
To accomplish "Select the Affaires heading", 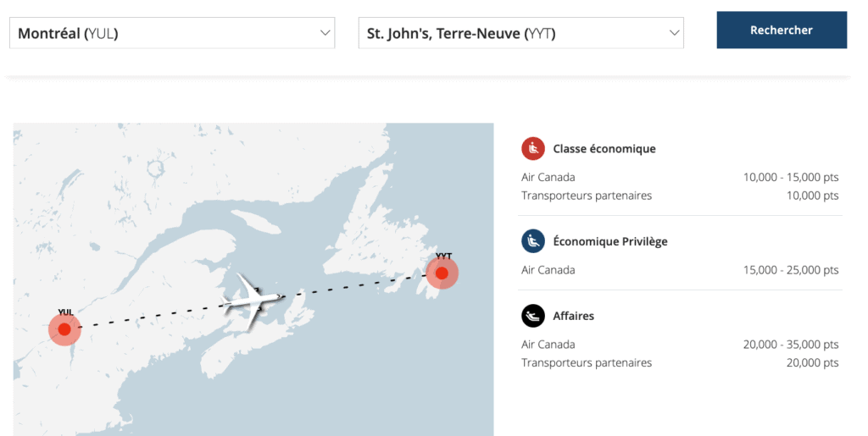I will (574, 316).
